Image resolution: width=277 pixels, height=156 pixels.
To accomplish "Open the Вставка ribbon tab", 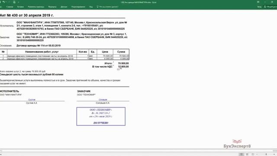I will click(x=20, y=7).
